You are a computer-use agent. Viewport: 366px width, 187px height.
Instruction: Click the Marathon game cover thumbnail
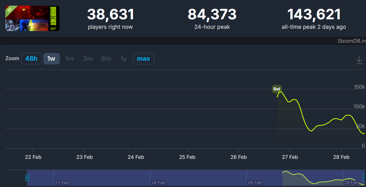(x=32, y=18)
